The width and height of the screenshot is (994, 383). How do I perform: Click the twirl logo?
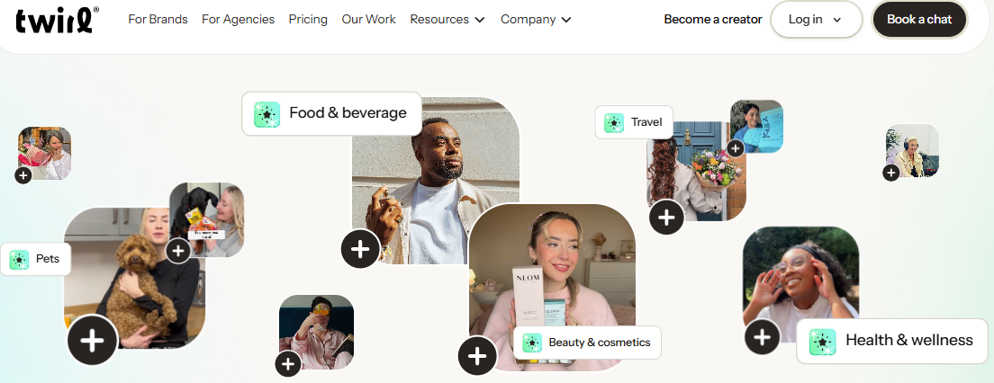point(57,19)
